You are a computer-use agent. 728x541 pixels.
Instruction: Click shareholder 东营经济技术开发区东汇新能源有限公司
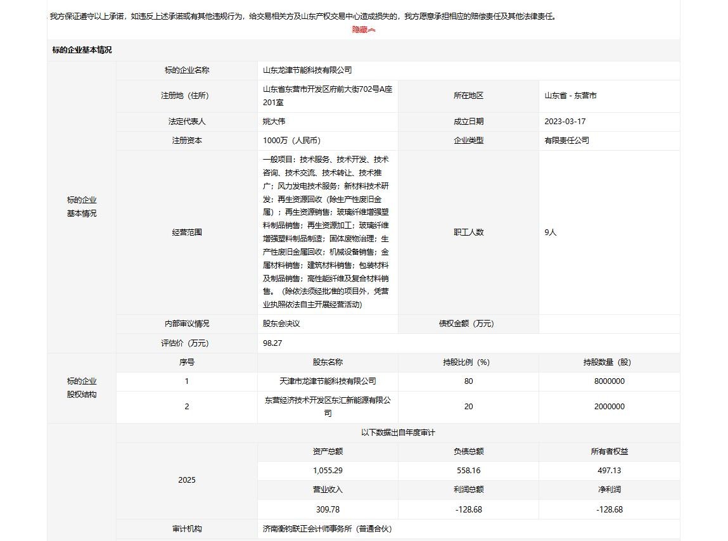pyautogui.click(x=328, y=407)
